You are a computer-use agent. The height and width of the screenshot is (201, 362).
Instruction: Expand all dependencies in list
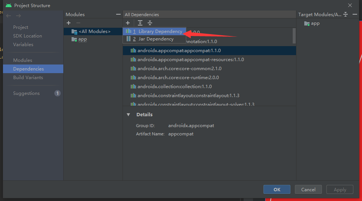[140, 23]
